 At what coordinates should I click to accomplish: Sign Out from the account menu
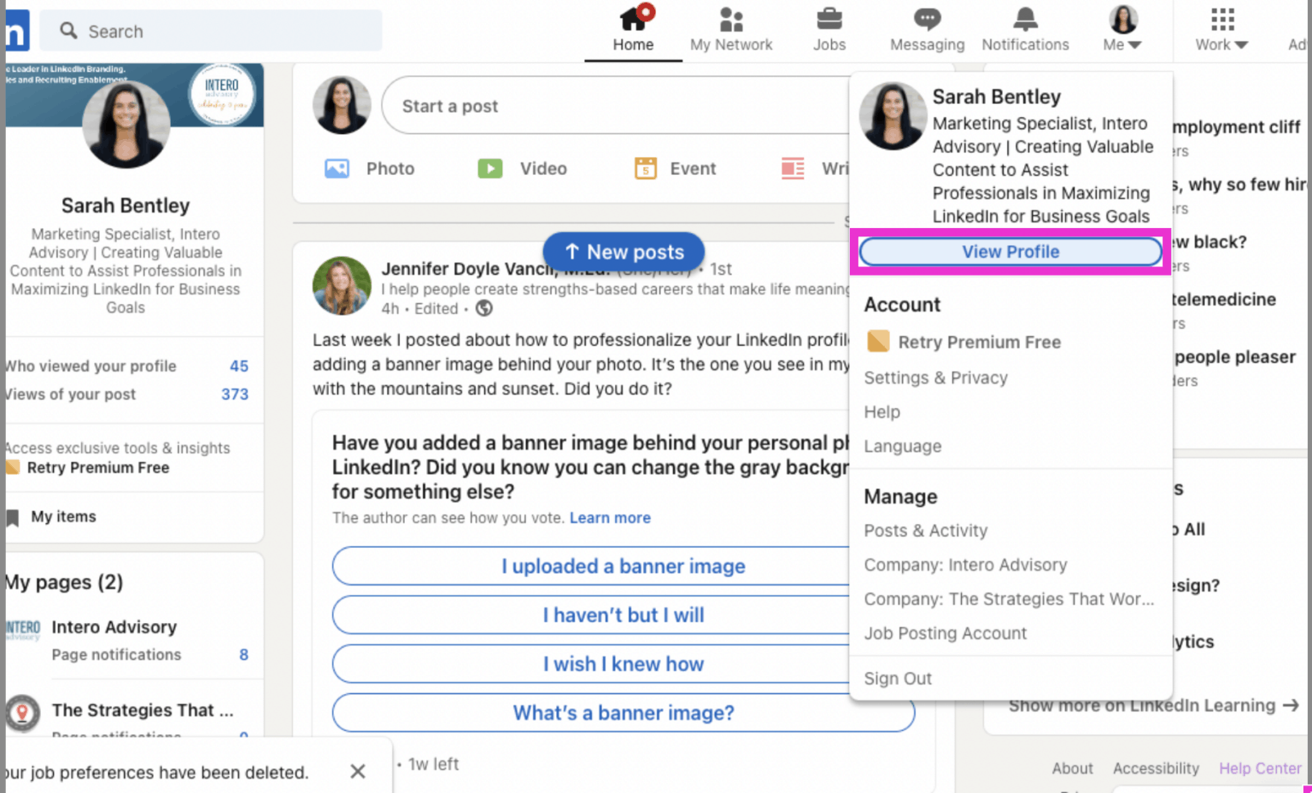[x=898, y=678]
